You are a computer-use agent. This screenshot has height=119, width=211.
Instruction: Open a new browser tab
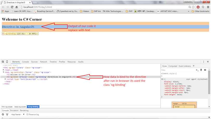(35, 3)
